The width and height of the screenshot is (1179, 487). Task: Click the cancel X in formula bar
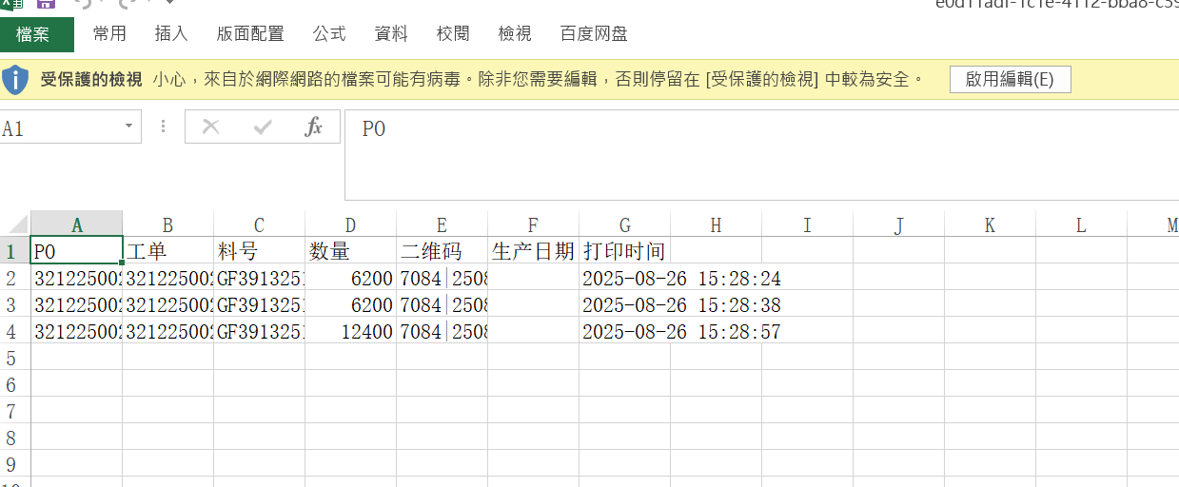click(211, 127)
